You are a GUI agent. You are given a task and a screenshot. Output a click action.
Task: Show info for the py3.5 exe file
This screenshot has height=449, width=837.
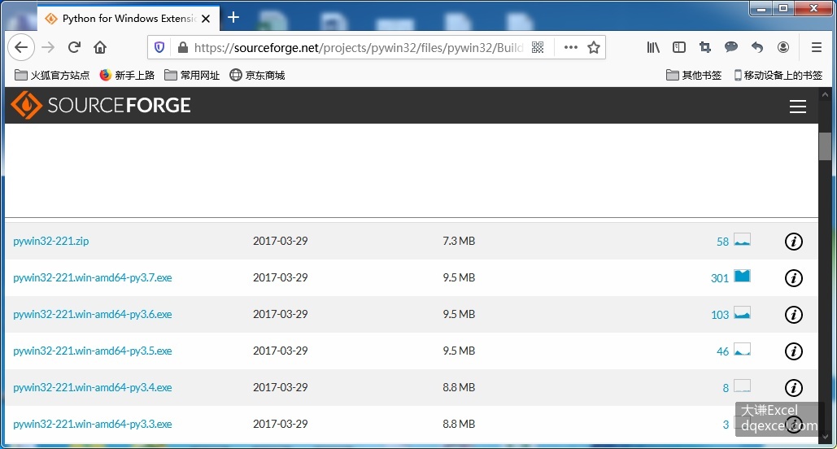pos(794,351)
